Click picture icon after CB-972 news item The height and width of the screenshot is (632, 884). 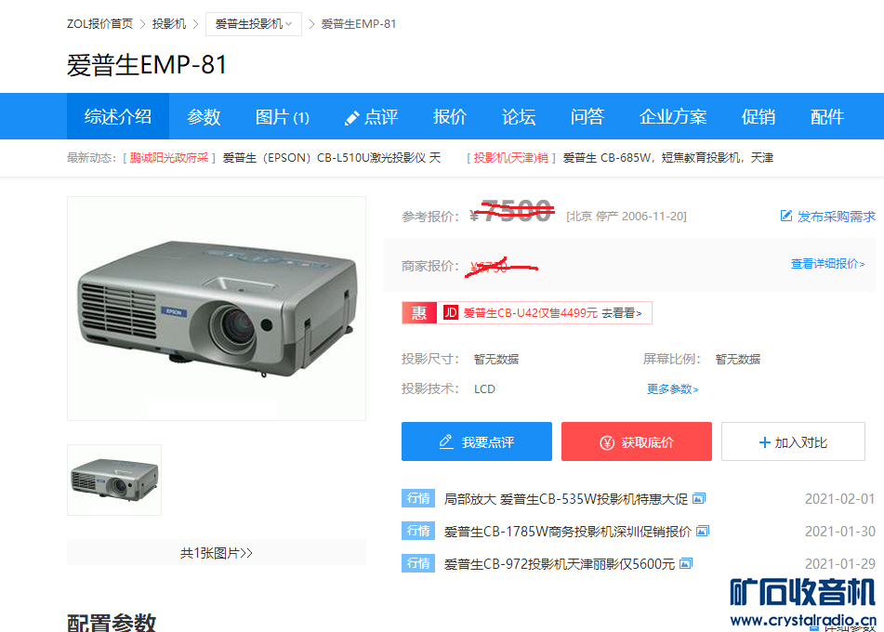tap(686, 563)
